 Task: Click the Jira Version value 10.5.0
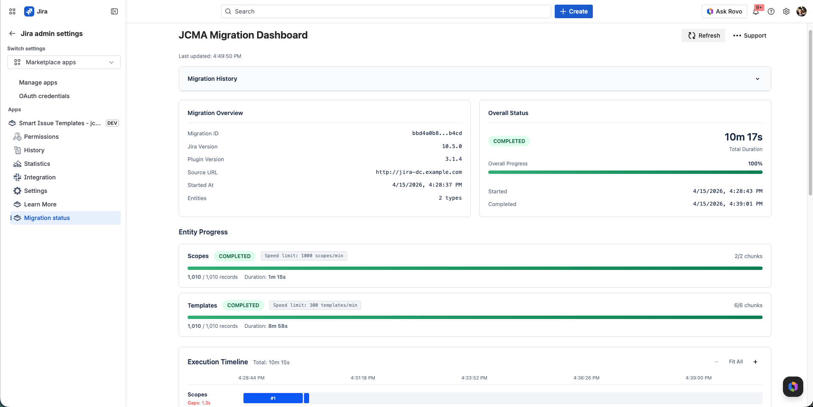coord(452,146)
